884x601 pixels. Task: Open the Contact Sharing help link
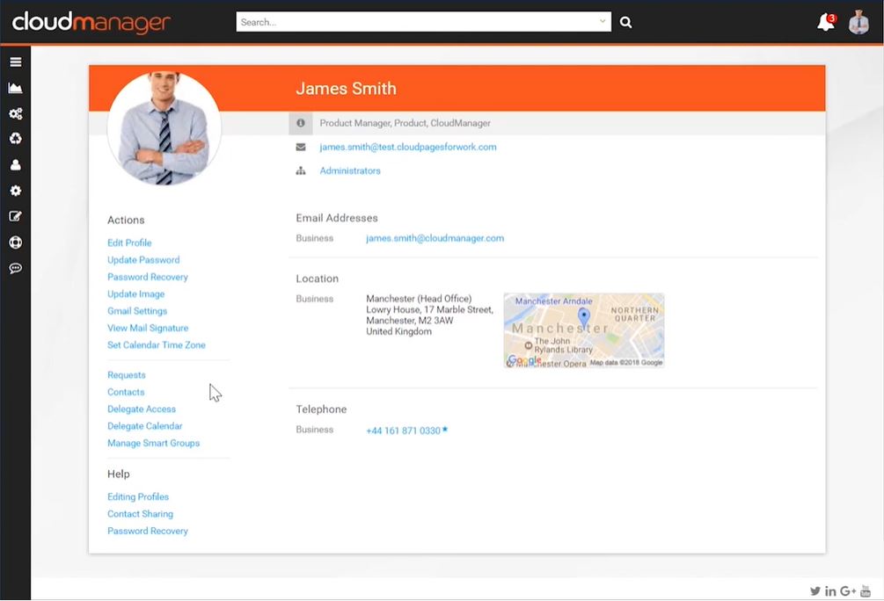pos(141,514)
